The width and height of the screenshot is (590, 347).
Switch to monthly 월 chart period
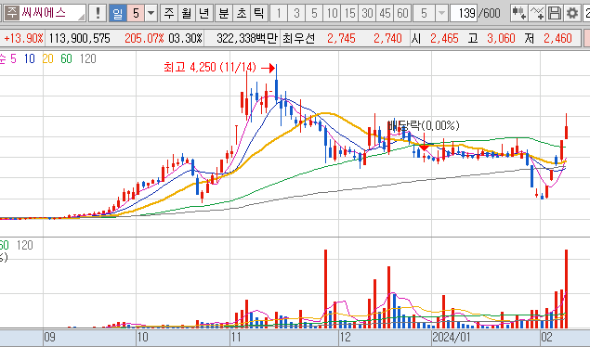pyautogui.click(x=186, y=13)
